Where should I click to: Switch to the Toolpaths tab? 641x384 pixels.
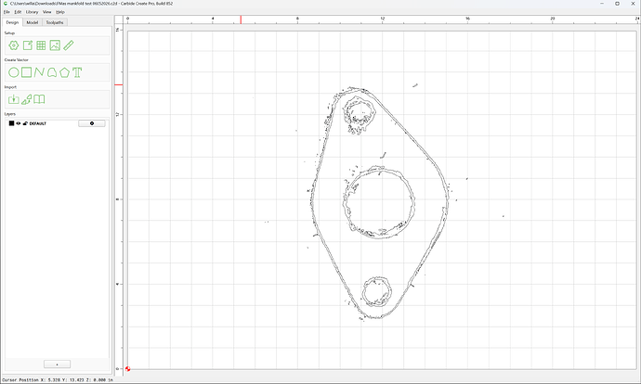(x=55, y=22)
